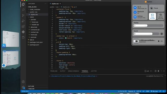Switch to the PROBLEMS panel tab
Image resolution: width=167 pixels, height=94 pixels.
pyautogui.click(x=54, y=71)
